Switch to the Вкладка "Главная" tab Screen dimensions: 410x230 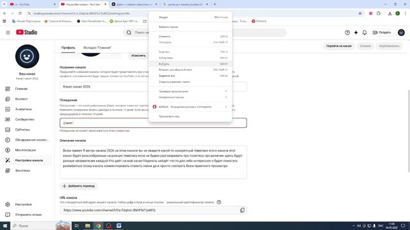point(97,48)
